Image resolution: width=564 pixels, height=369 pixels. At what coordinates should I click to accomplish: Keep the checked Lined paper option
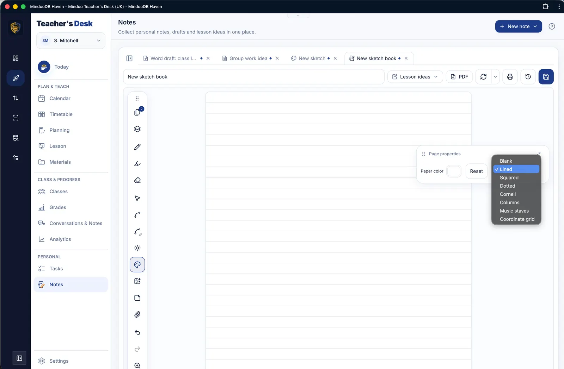coord(516,169)
